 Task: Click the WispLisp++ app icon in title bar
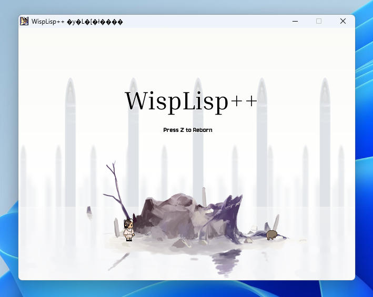[24, 21]
